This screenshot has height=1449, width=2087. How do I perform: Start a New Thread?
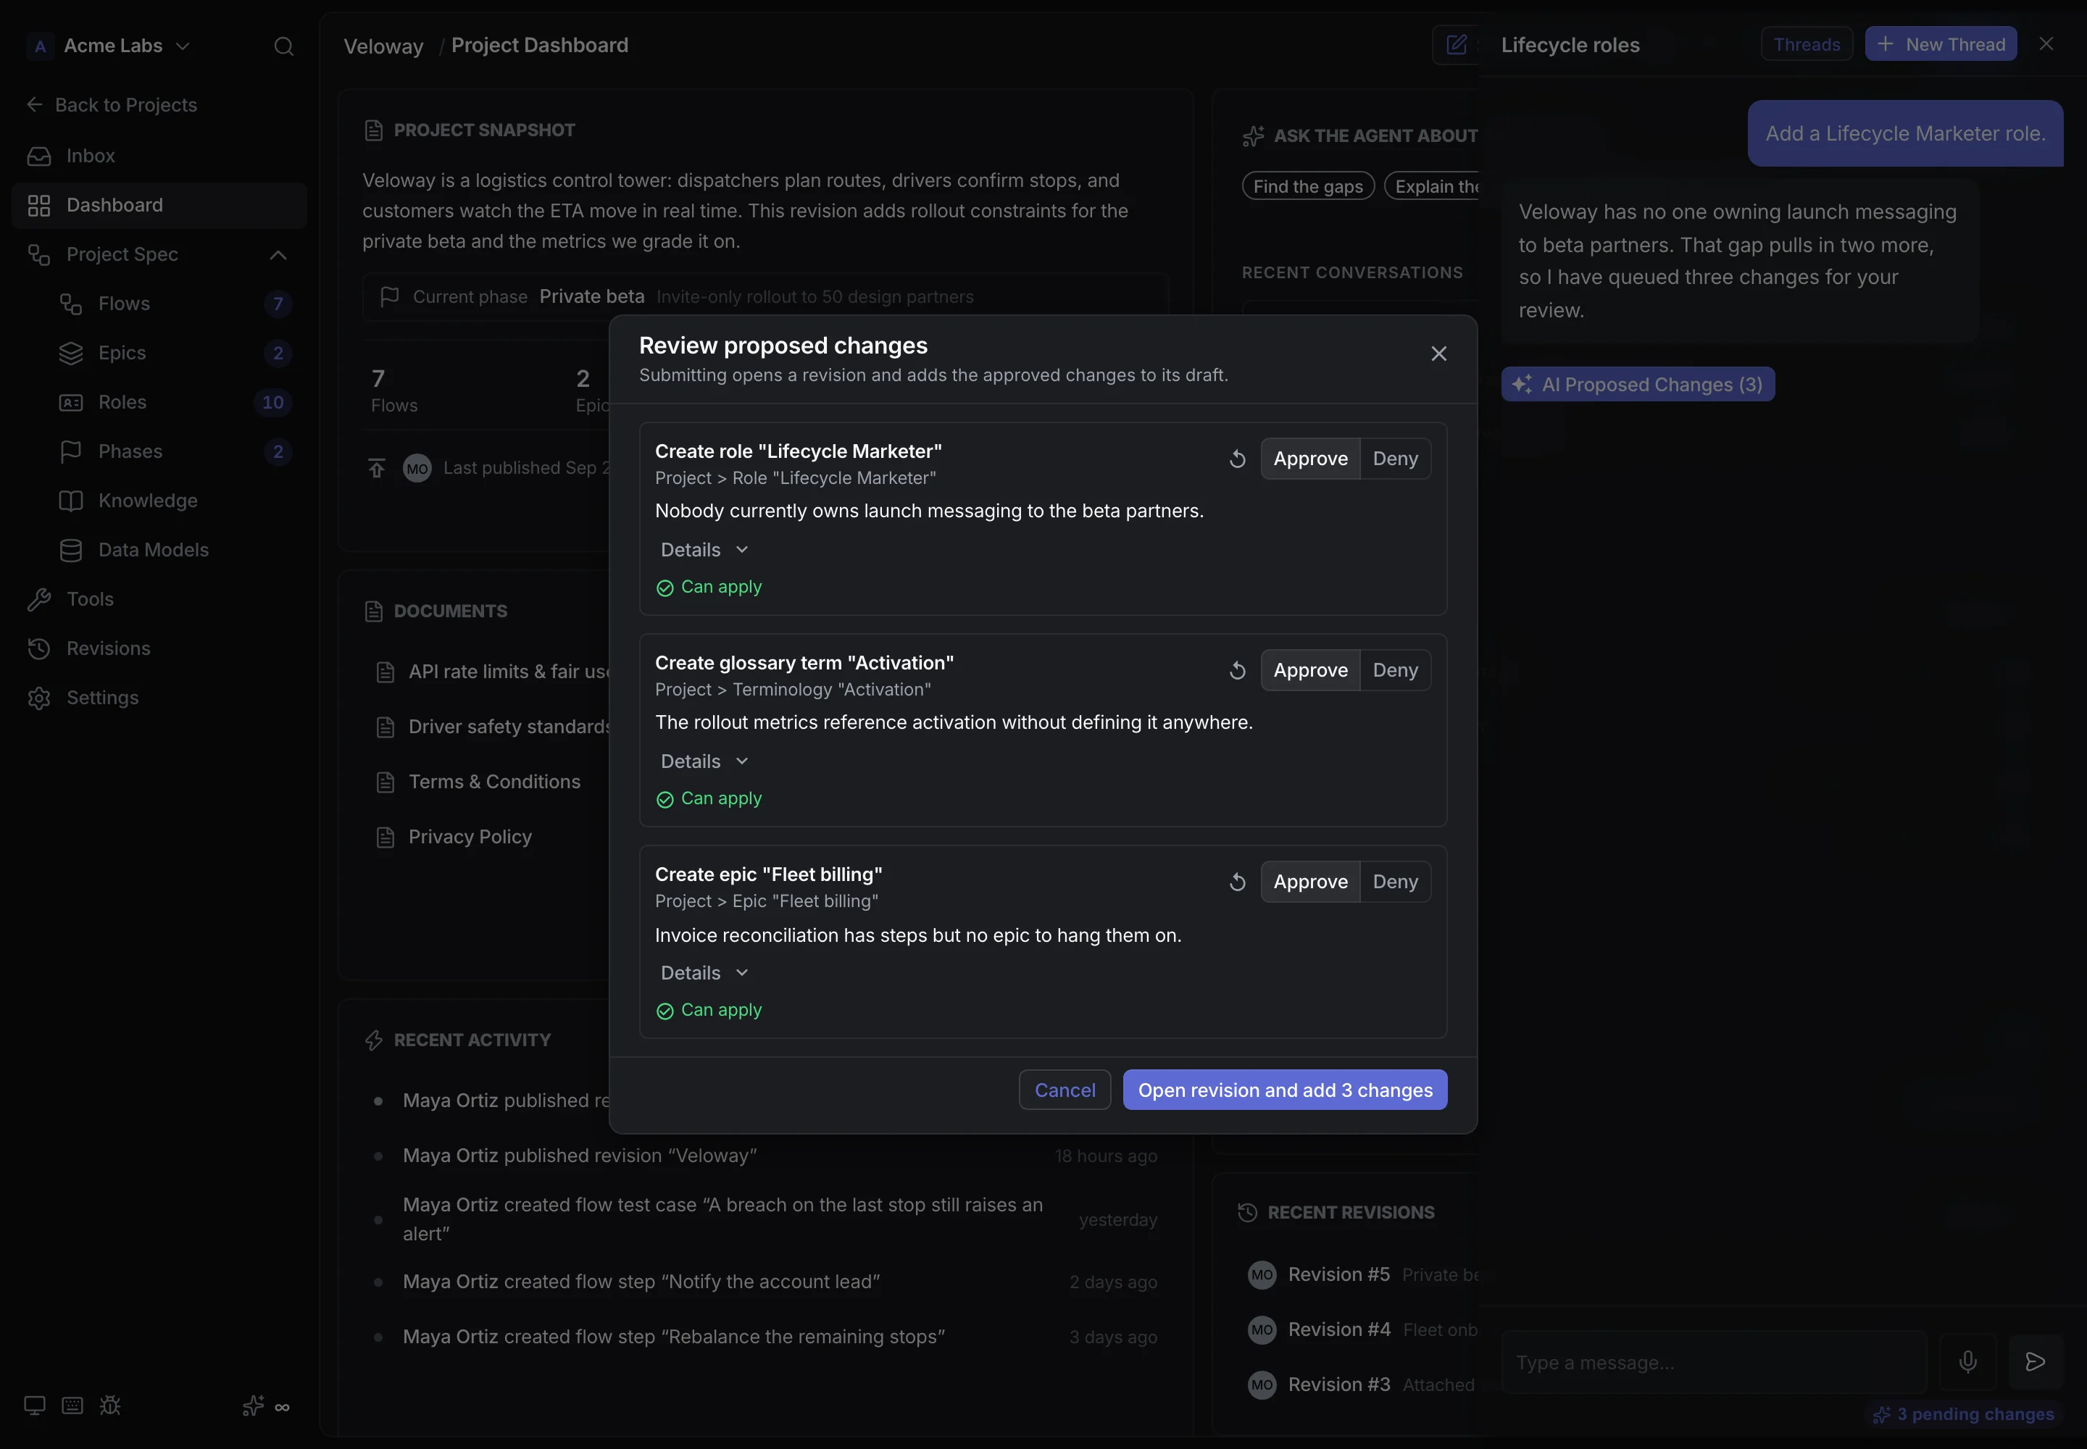(x=1941, y=44)
